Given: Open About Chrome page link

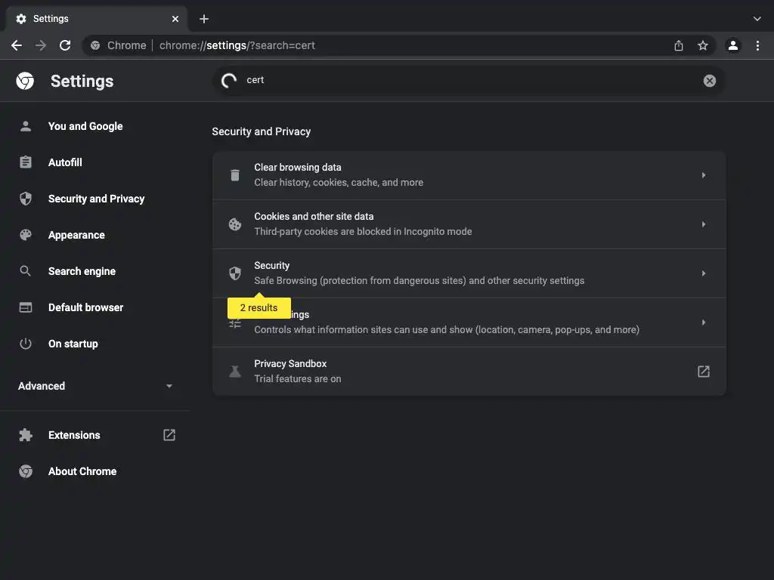Looking at the screenshot, I should (82, 471).
